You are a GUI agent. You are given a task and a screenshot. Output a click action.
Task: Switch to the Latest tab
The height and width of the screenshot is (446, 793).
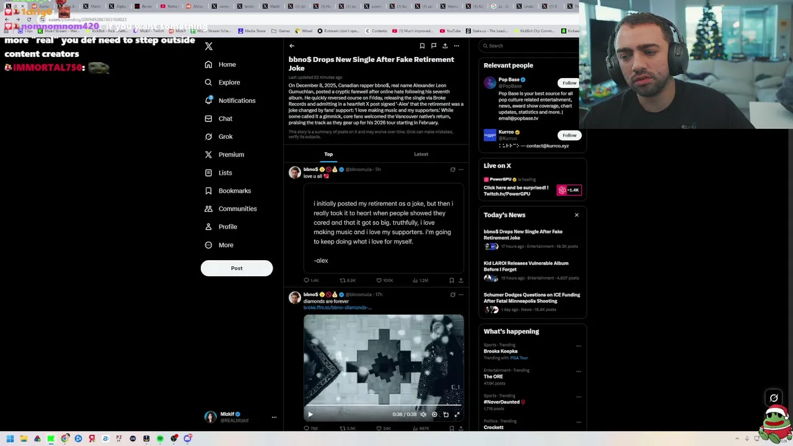[421, 154]
